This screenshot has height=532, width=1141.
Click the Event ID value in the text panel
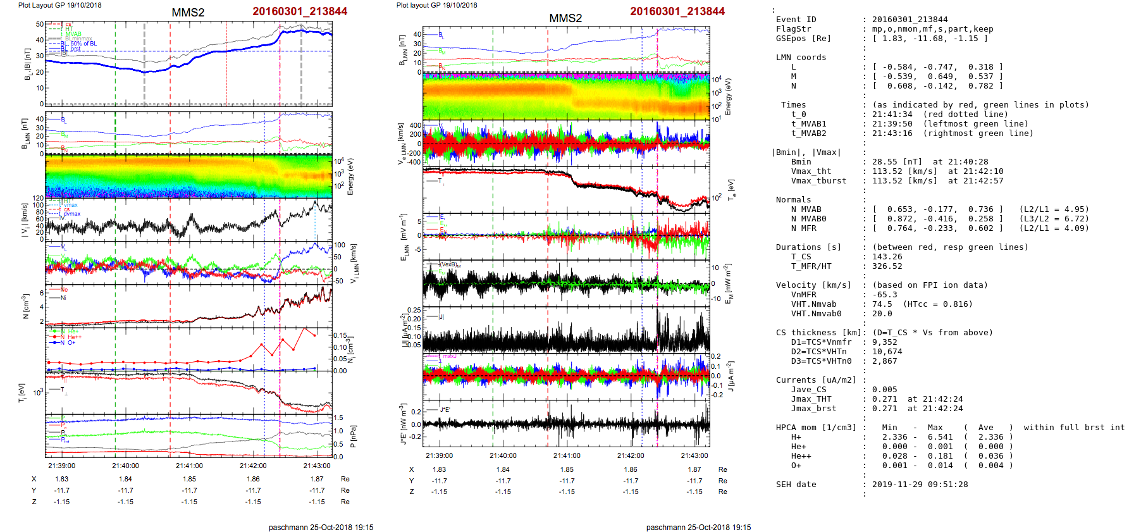[910, 20]
